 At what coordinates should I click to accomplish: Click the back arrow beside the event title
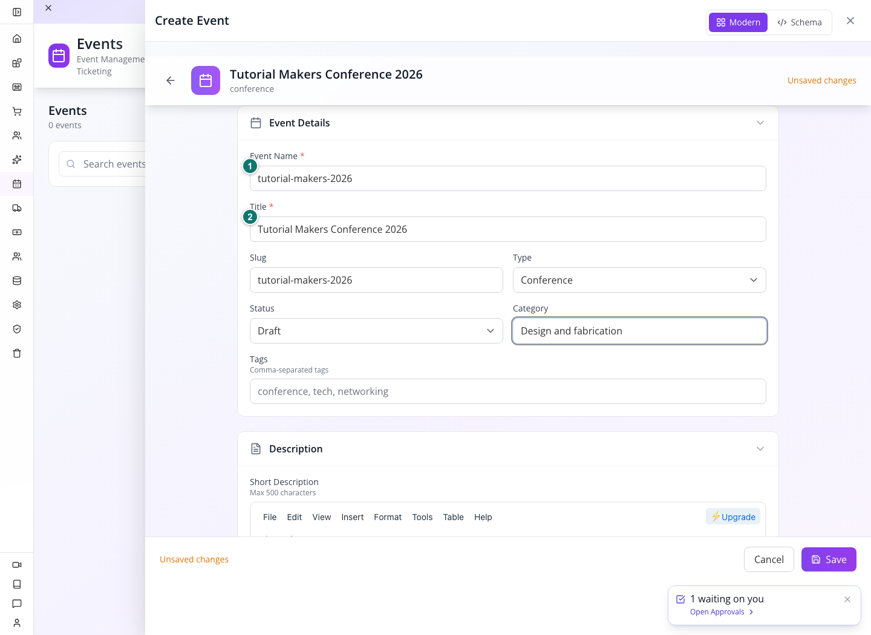pyautogui.click(x=171, y=80)
